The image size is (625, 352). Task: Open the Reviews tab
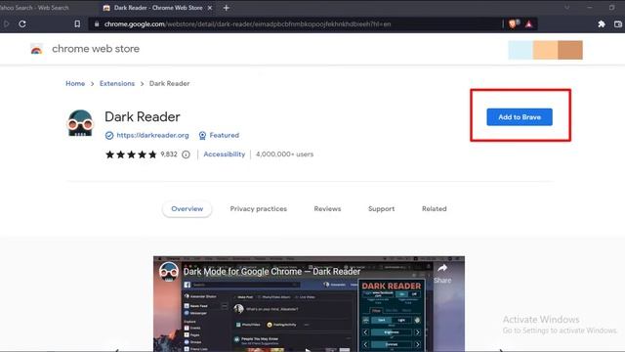pos(327,208)
